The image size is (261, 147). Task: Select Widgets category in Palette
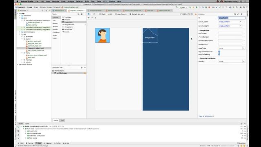[55, 26]
